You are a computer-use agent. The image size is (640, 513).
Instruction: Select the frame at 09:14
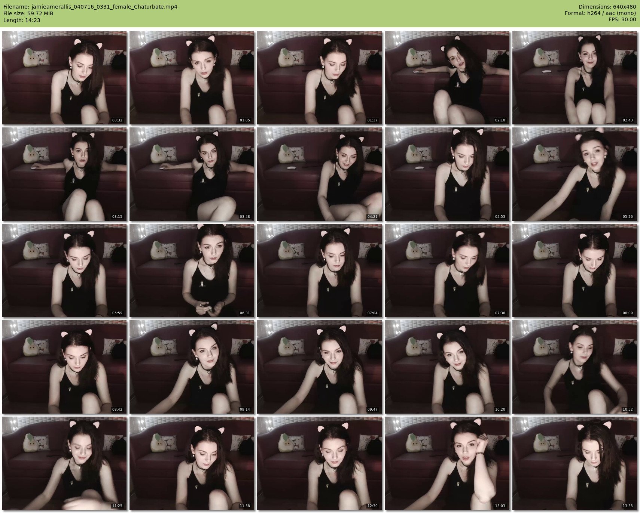point(192,367)
